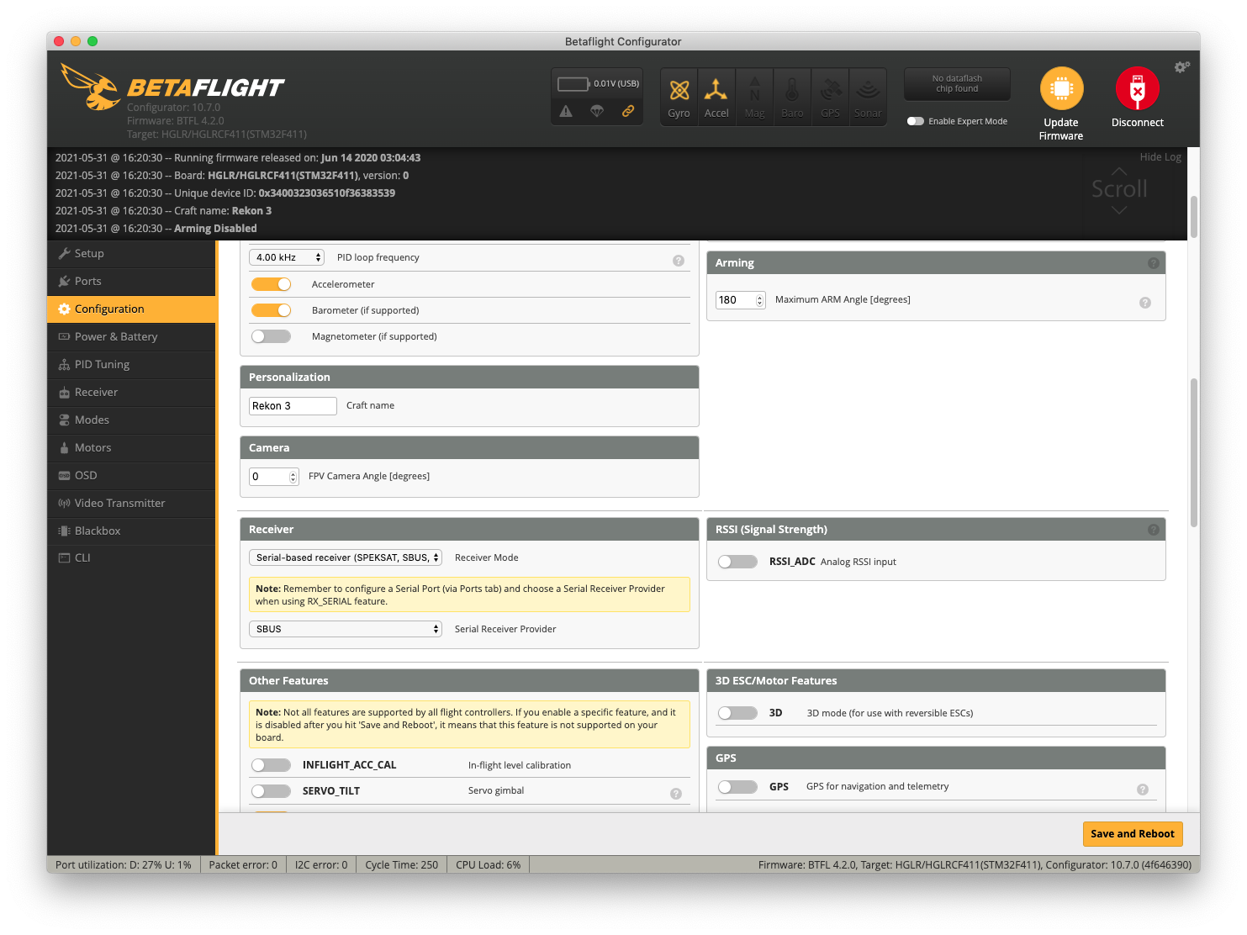Disable the Accelerometer switch
This screenshot has width=1247, height=935.
pos(272,284)
